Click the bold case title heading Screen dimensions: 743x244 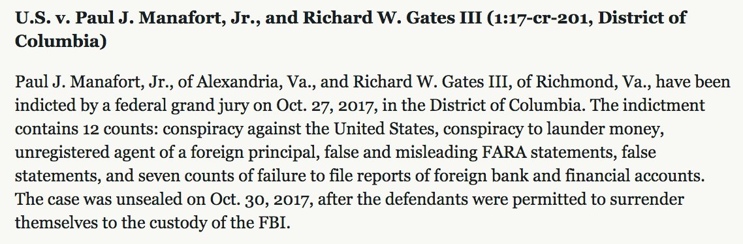tap(351, 29)
